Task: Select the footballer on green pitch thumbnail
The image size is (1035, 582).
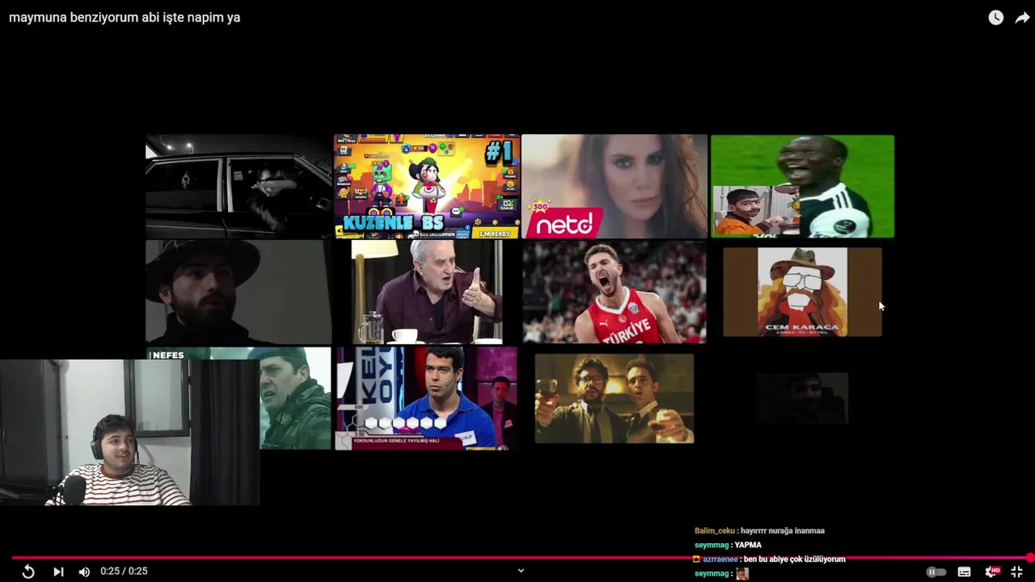Action: [x=802, y=187]
